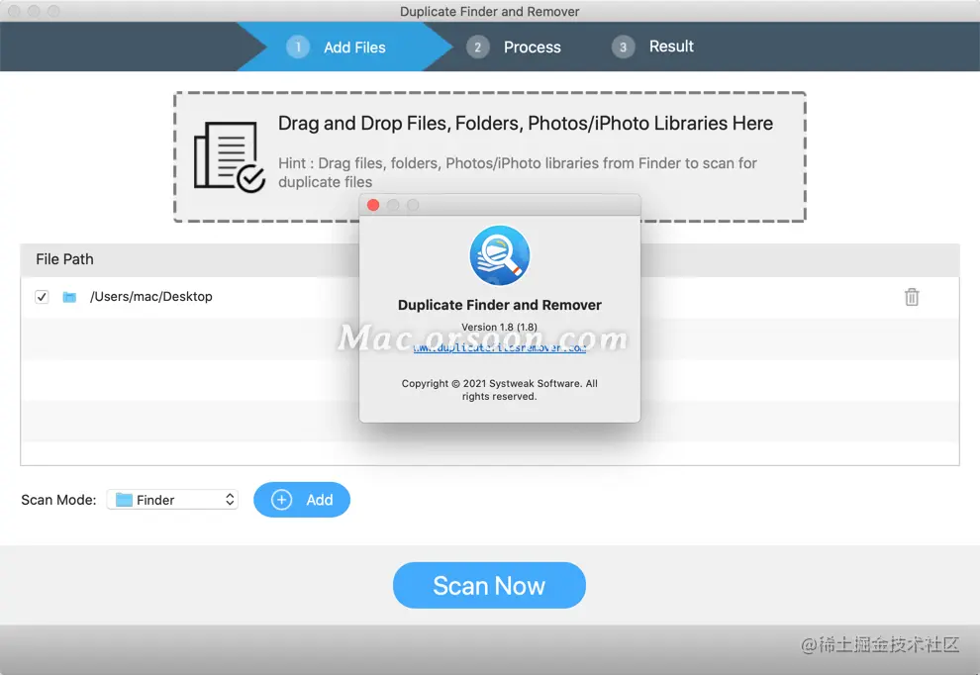Open the Scan Mode Finder dropdown
The width and height of the screenshot is (980, 675).
point(172,500)
